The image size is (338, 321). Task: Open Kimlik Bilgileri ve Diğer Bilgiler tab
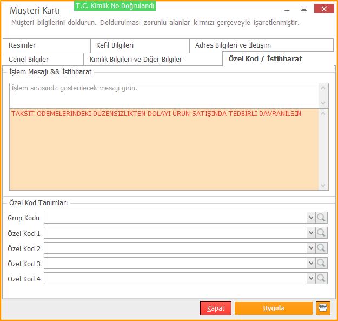point(153,59)
